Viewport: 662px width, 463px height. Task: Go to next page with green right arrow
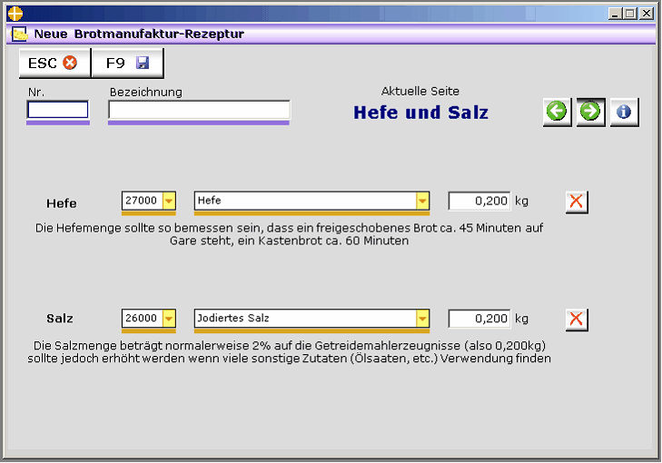[x=591, y=113]
